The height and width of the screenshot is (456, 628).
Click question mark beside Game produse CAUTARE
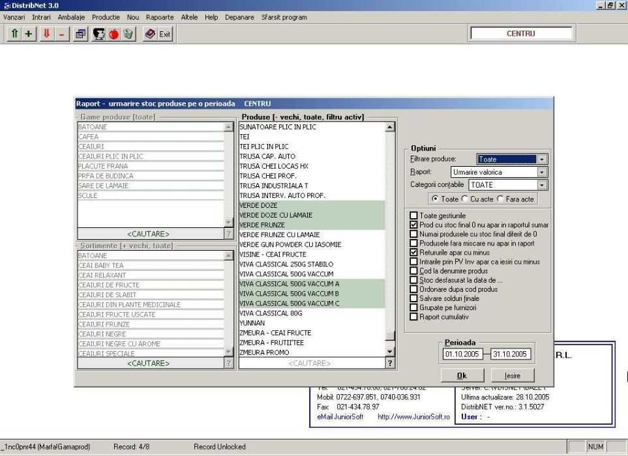point(228,234)
